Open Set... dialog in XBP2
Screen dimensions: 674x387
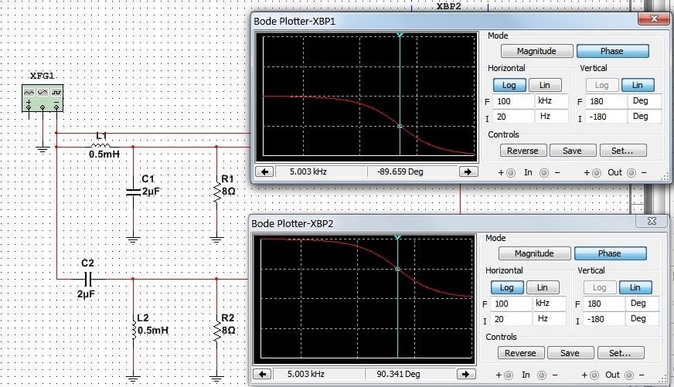coord(621,353)
